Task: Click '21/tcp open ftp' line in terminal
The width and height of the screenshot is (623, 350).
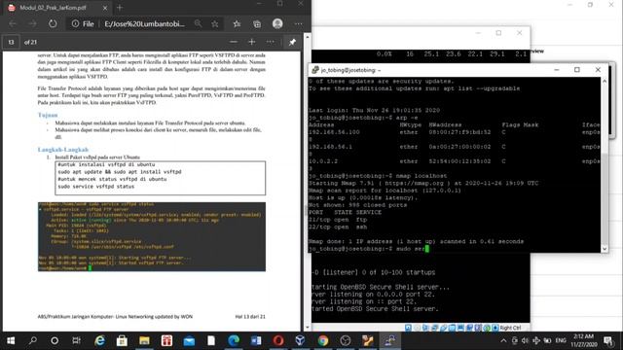Action: tap(338, 220)
